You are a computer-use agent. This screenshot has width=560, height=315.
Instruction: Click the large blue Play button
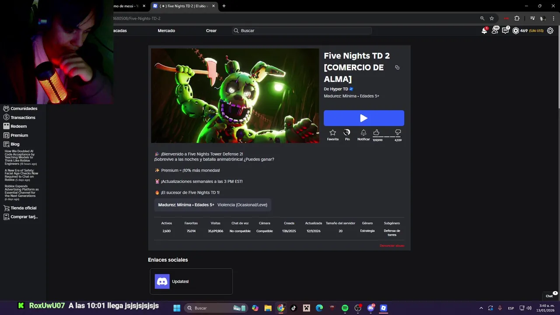(x=364, y=118)
